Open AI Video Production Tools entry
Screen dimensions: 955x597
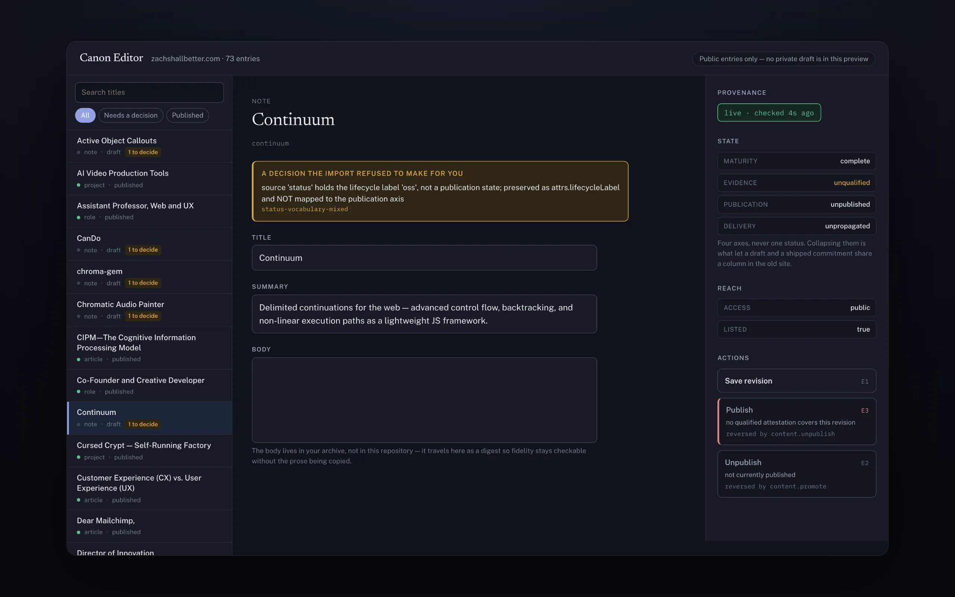click(150, 179)
